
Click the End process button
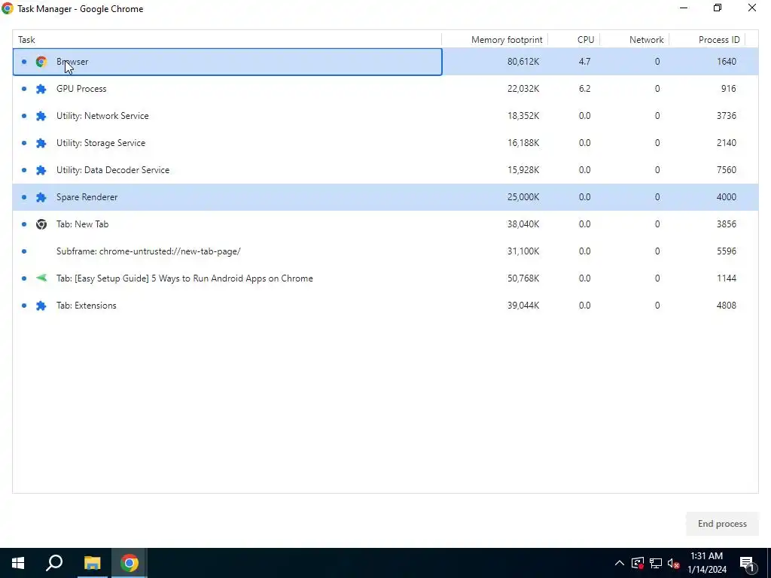[x=722, y=524]
